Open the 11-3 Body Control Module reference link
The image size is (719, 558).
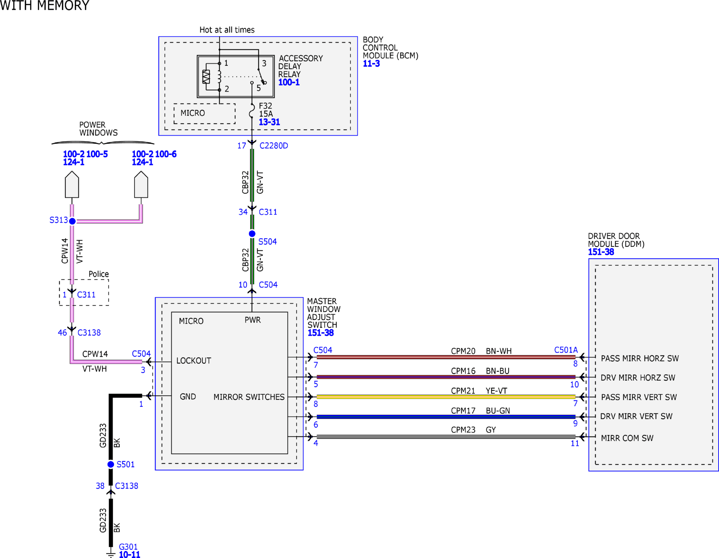tap(371, 64)
